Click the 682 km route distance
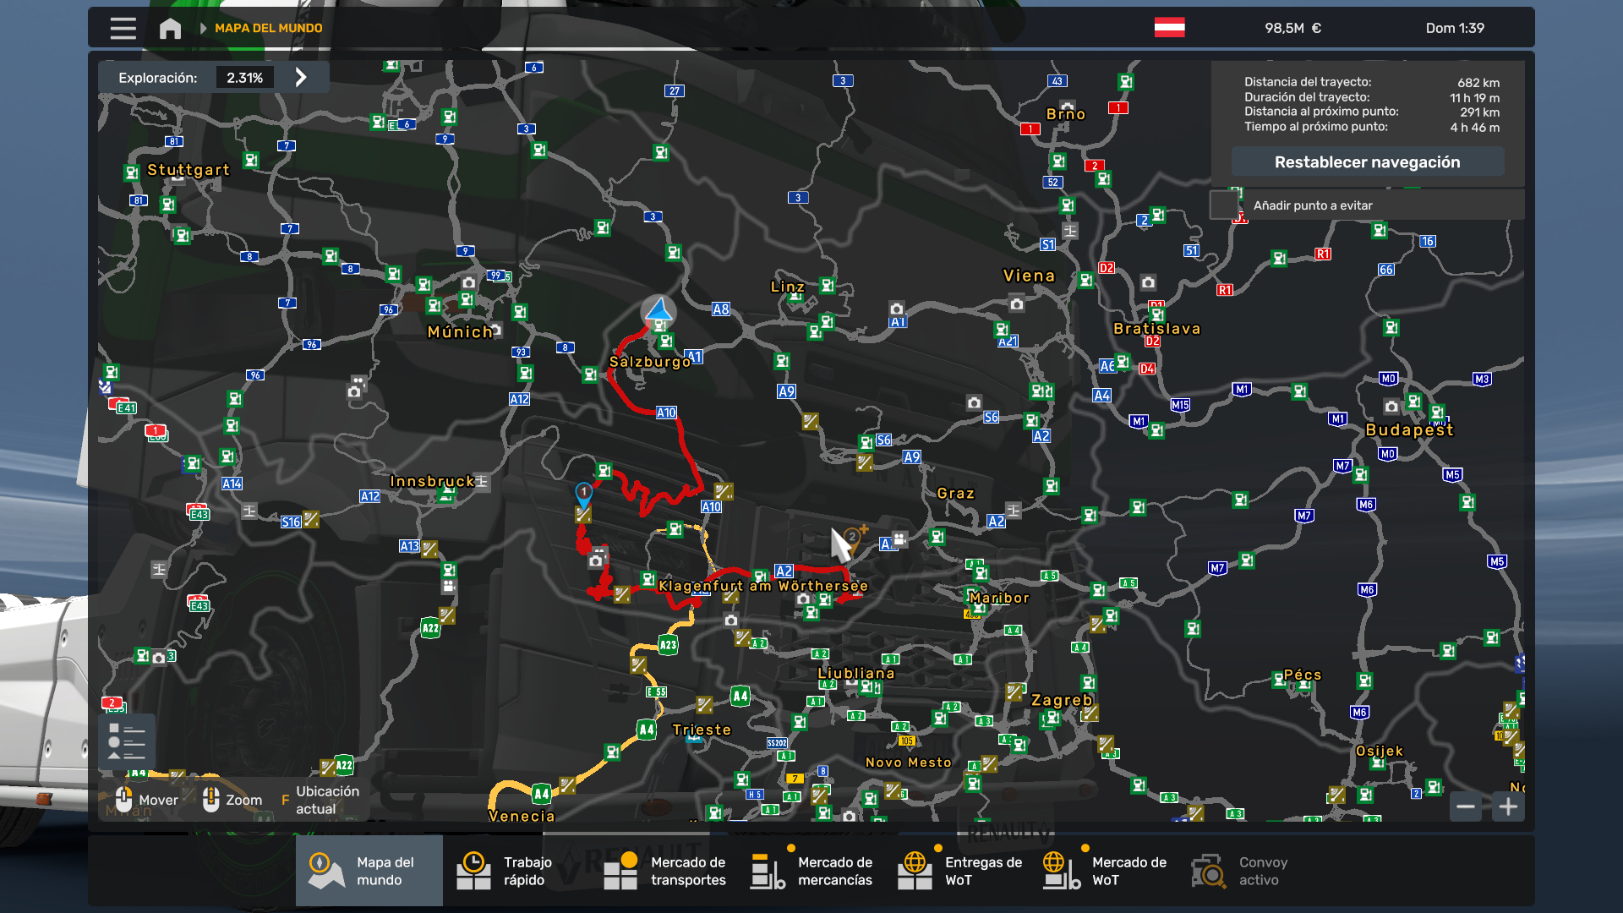Viewport: 1623px width, 913px height. 1478,83
